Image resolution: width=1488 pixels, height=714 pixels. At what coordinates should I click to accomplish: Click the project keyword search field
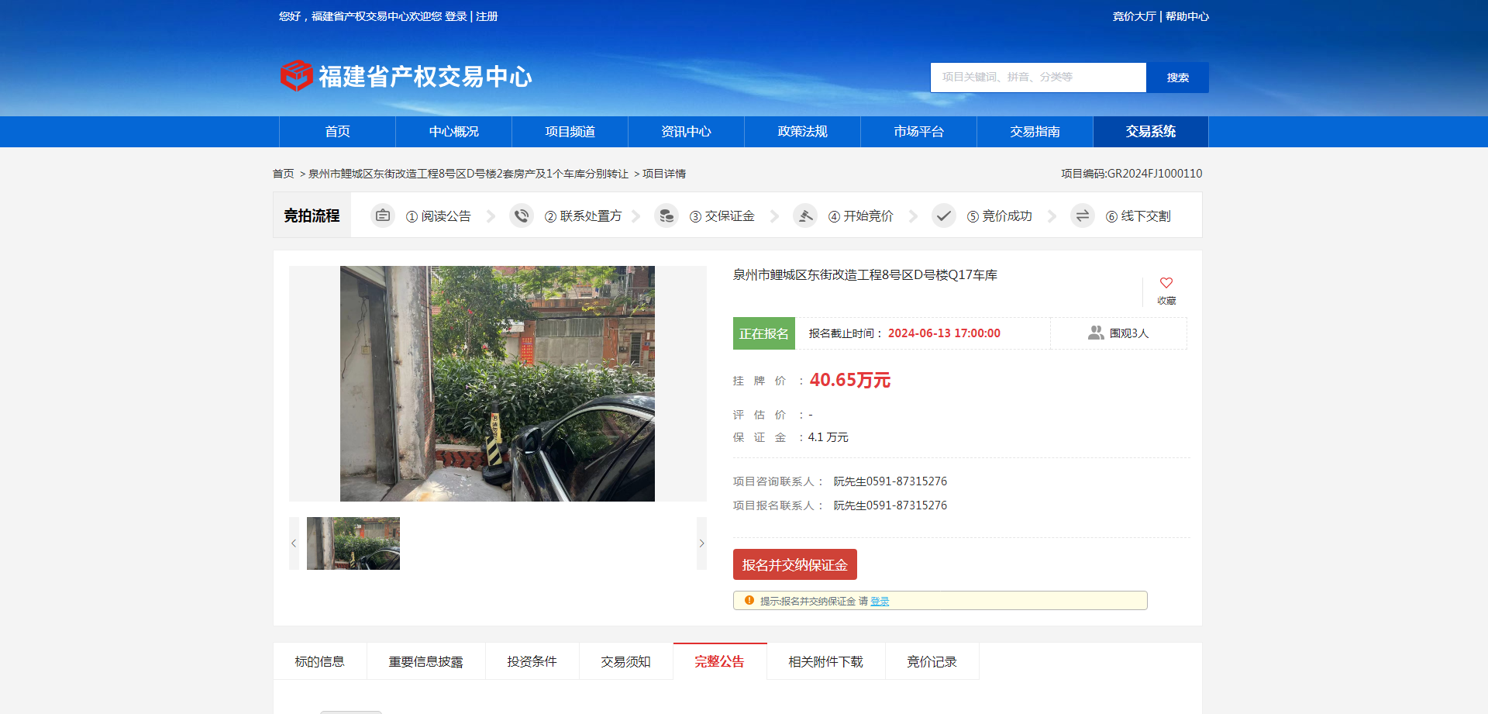pyautogui.click(x=1038, y=78)
